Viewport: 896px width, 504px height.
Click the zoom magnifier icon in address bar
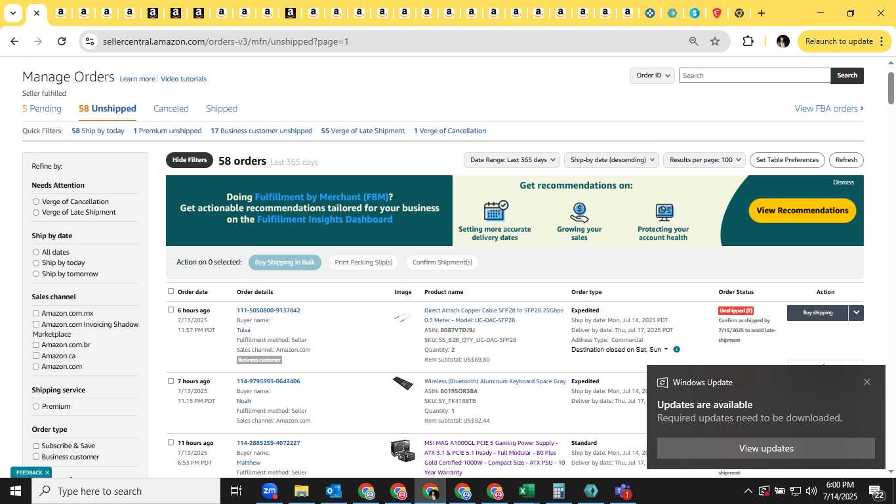pos(693,41)
